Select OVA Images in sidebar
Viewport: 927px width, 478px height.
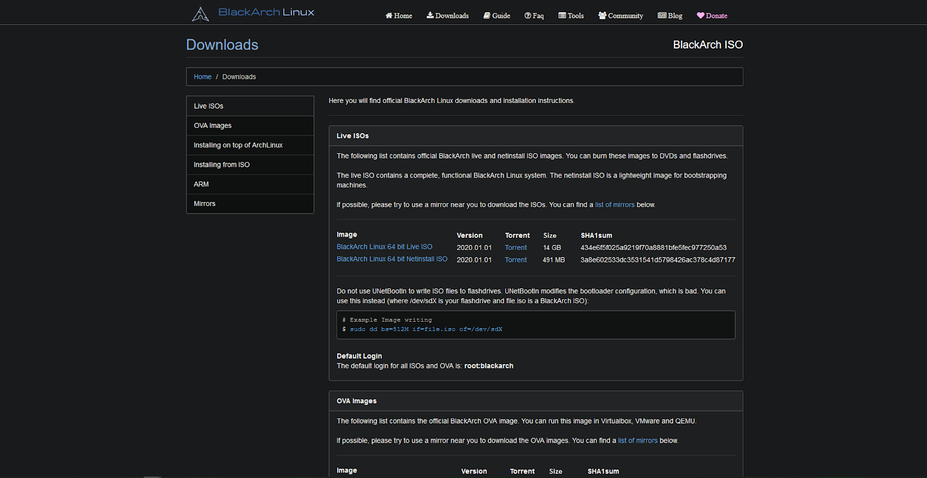250,126
